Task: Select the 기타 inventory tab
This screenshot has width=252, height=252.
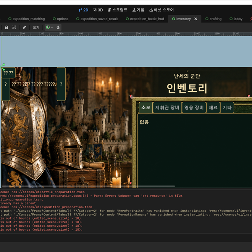Action: pyautogui.click(x=227, y=107)
